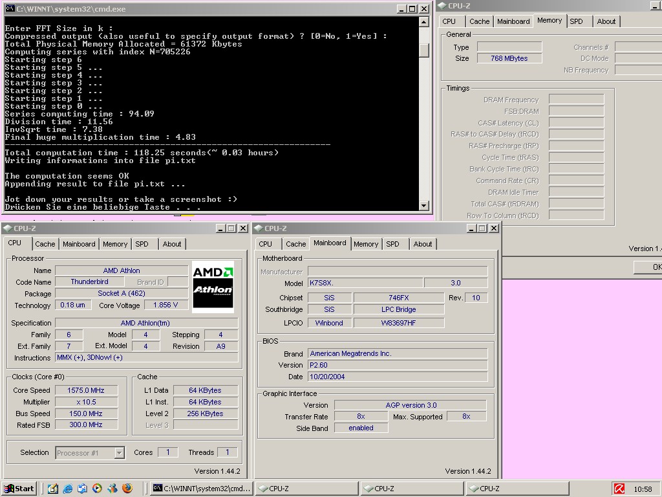Click American Megatrends Inc. BIOS brand

click(x=398, y=353)
